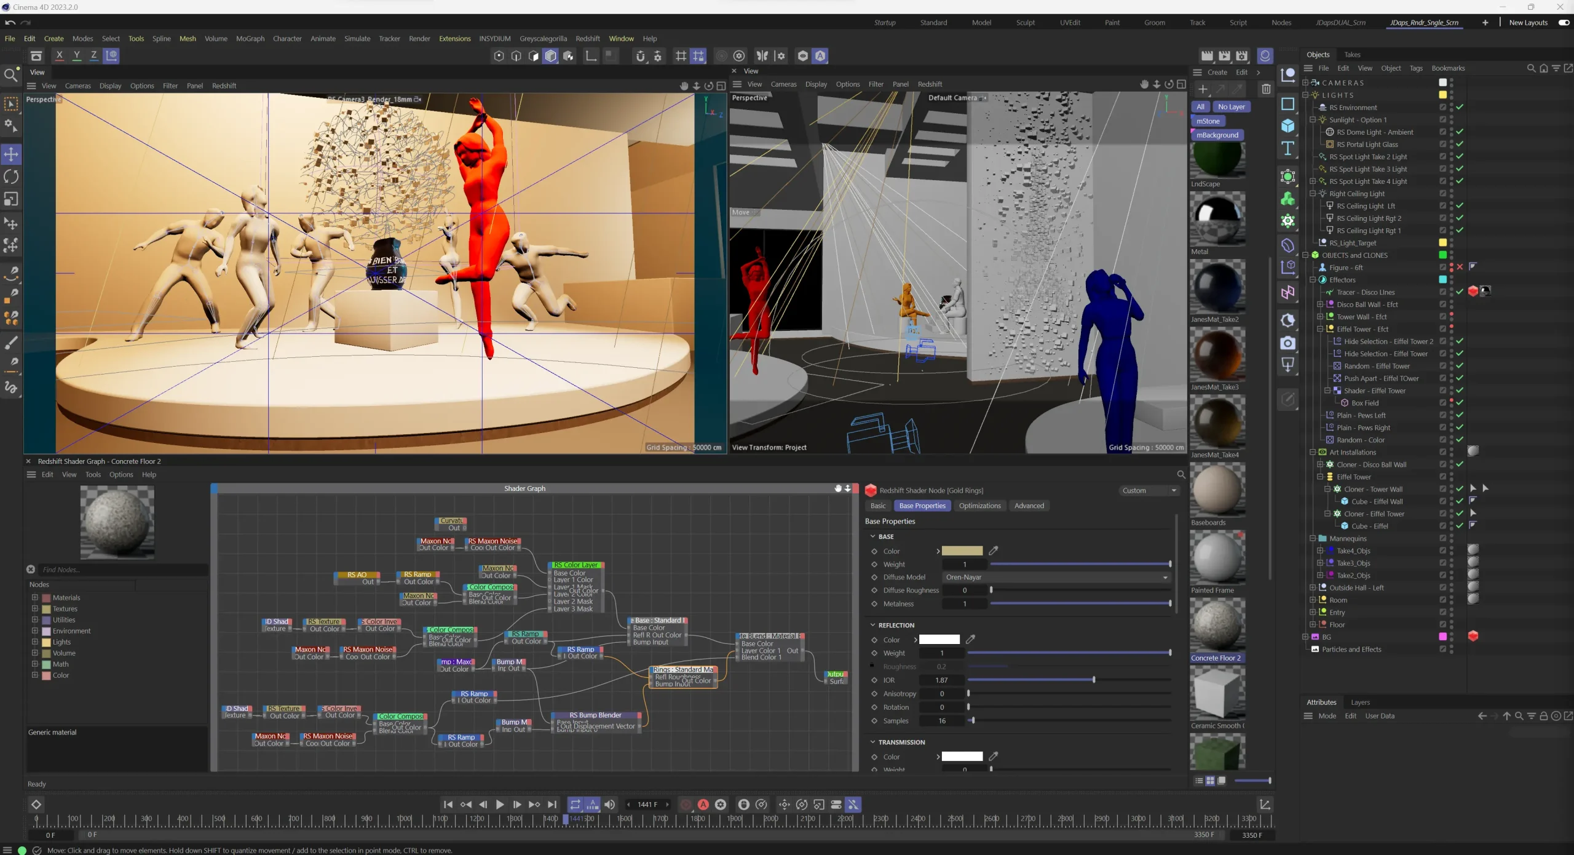Open the MoGraph menu
Image resolution: width=1574 pixels, height=855 pixels.
pyautogui.click(x=250, y=39)
